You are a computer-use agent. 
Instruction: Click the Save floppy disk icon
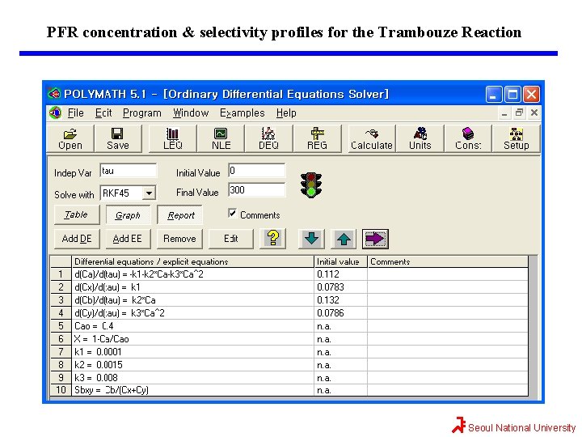coord(118,138)
